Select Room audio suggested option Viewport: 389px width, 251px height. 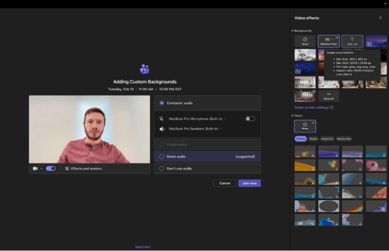pyautogui.click(x=207, y=157)
